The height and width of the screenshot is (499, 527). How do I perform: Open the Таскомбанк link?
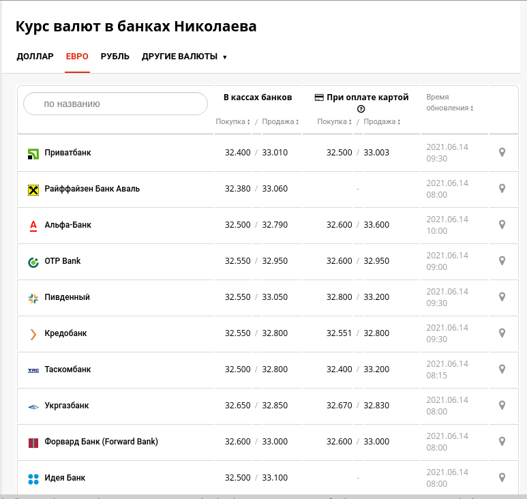click(x=67, y=369)
